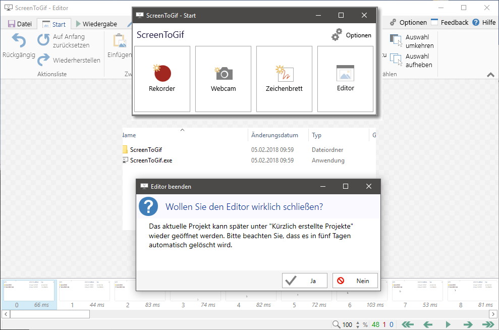
Task: Click the red selected-frame count 1
Action: (x=384, y=324)
